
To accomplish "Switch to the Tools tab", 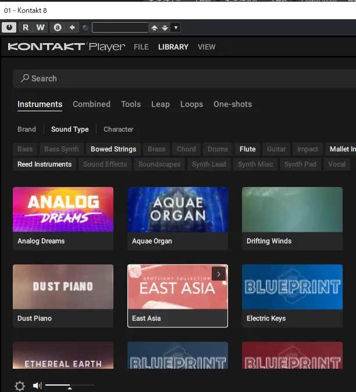I will click(131, 104).
